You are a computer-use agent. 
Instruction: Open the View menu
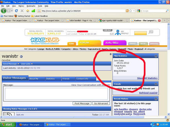14,6
